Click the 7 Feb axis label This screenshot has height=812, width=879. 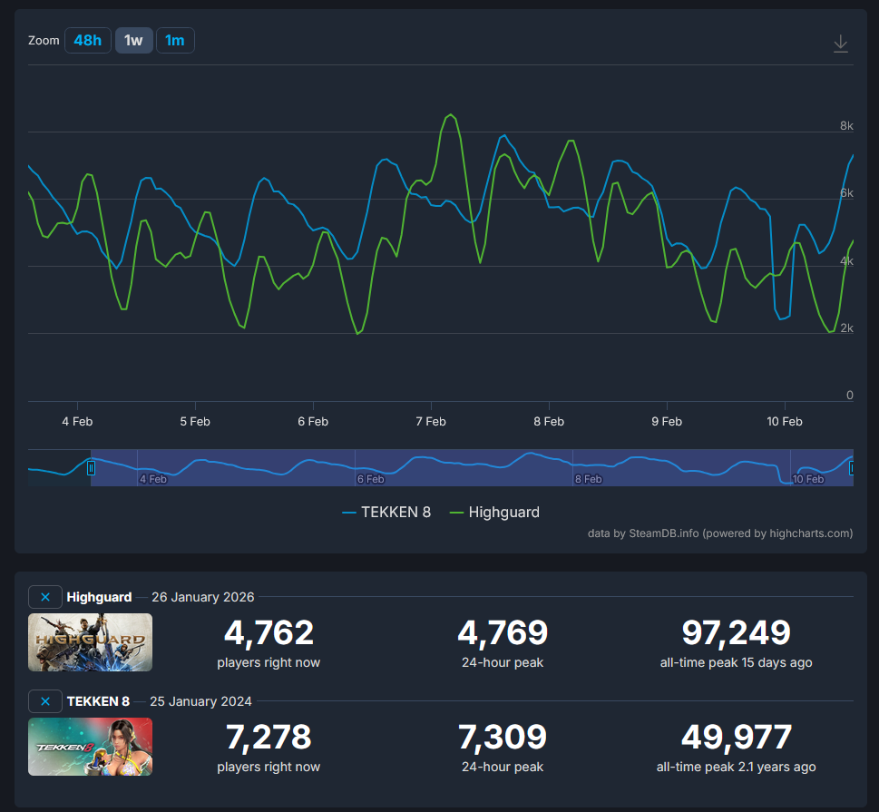tap(431, 422)
